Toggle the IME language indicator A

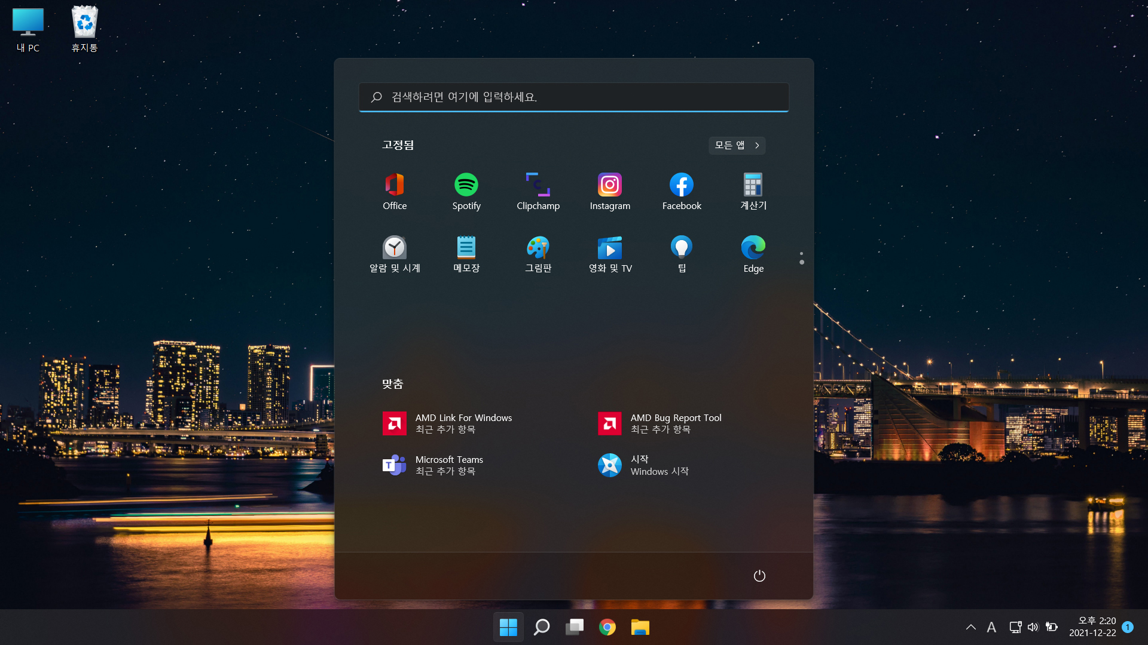click(991, 627)
